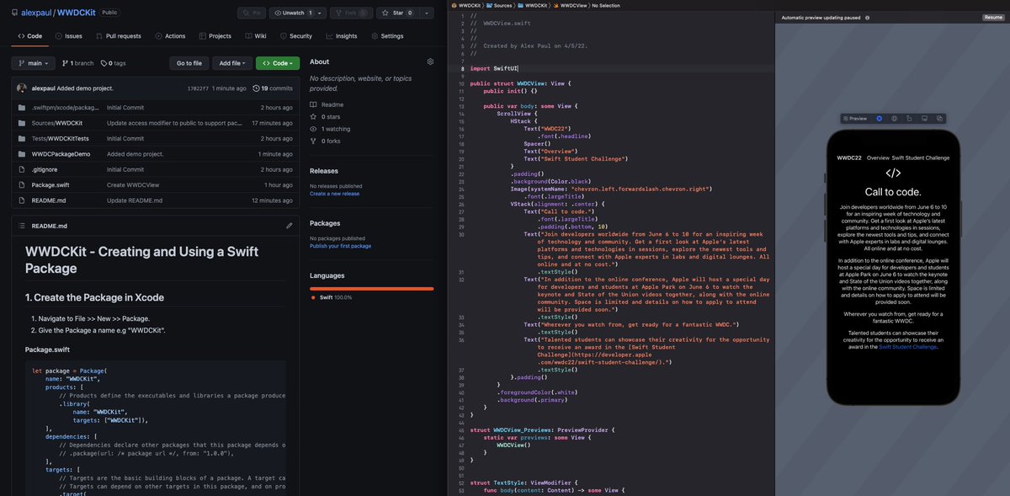Viewport: 1010px width, 496px height.
Task: Open the green Code dropdown
Action: (x=278, y=63)
